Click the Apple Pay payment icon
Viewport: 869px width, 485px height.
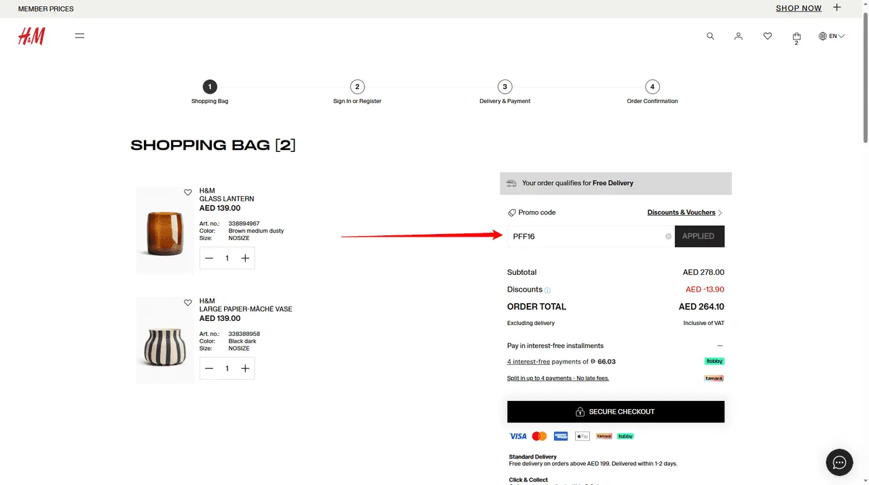click(x=583, y=436)
